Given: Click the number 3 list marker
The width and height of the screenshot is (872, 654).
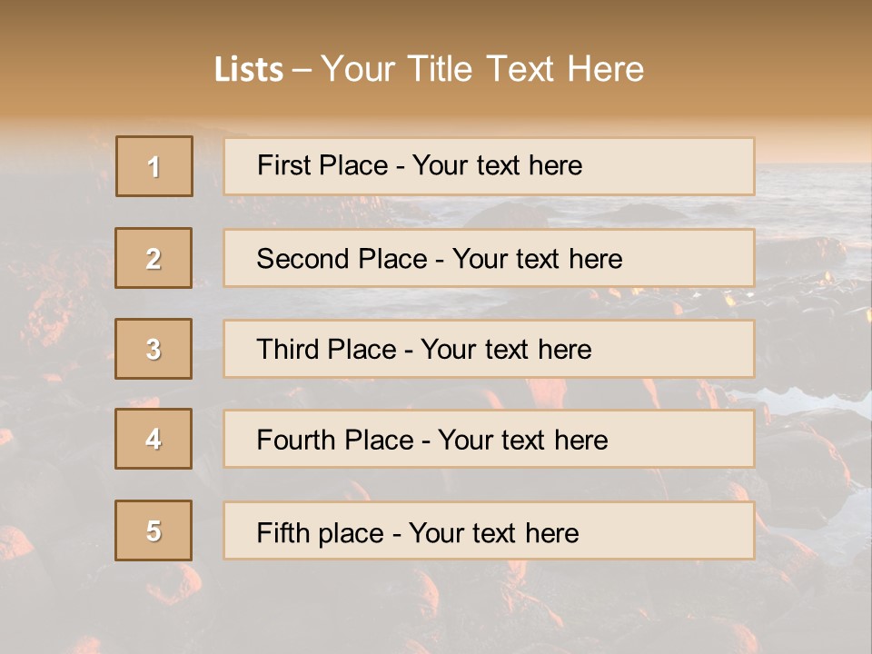Looking at the screenshot, I should click(x=154, y=349).
